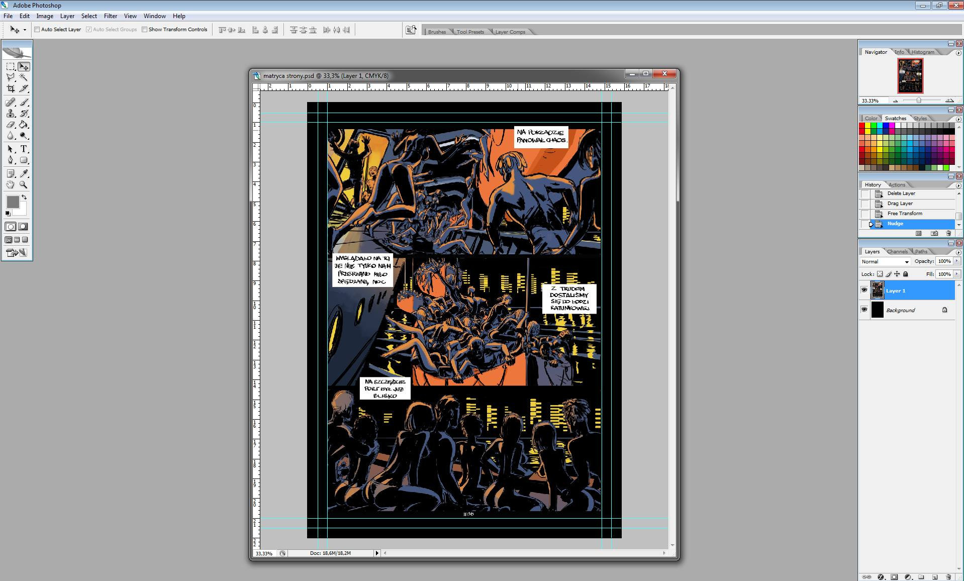Select the Notes tool
The image size is (964, 581).
(x=10, y=173)
